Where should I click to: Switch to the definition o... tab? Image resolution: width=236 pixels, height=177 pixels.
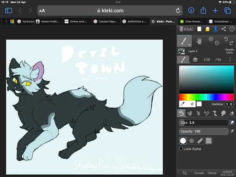tap(135, 22)
